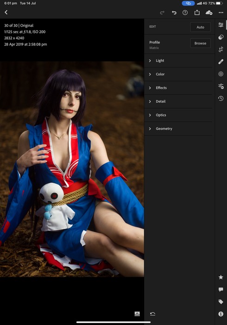Open the Masking circle tool

pyautogui.click(x=221, y=74)
